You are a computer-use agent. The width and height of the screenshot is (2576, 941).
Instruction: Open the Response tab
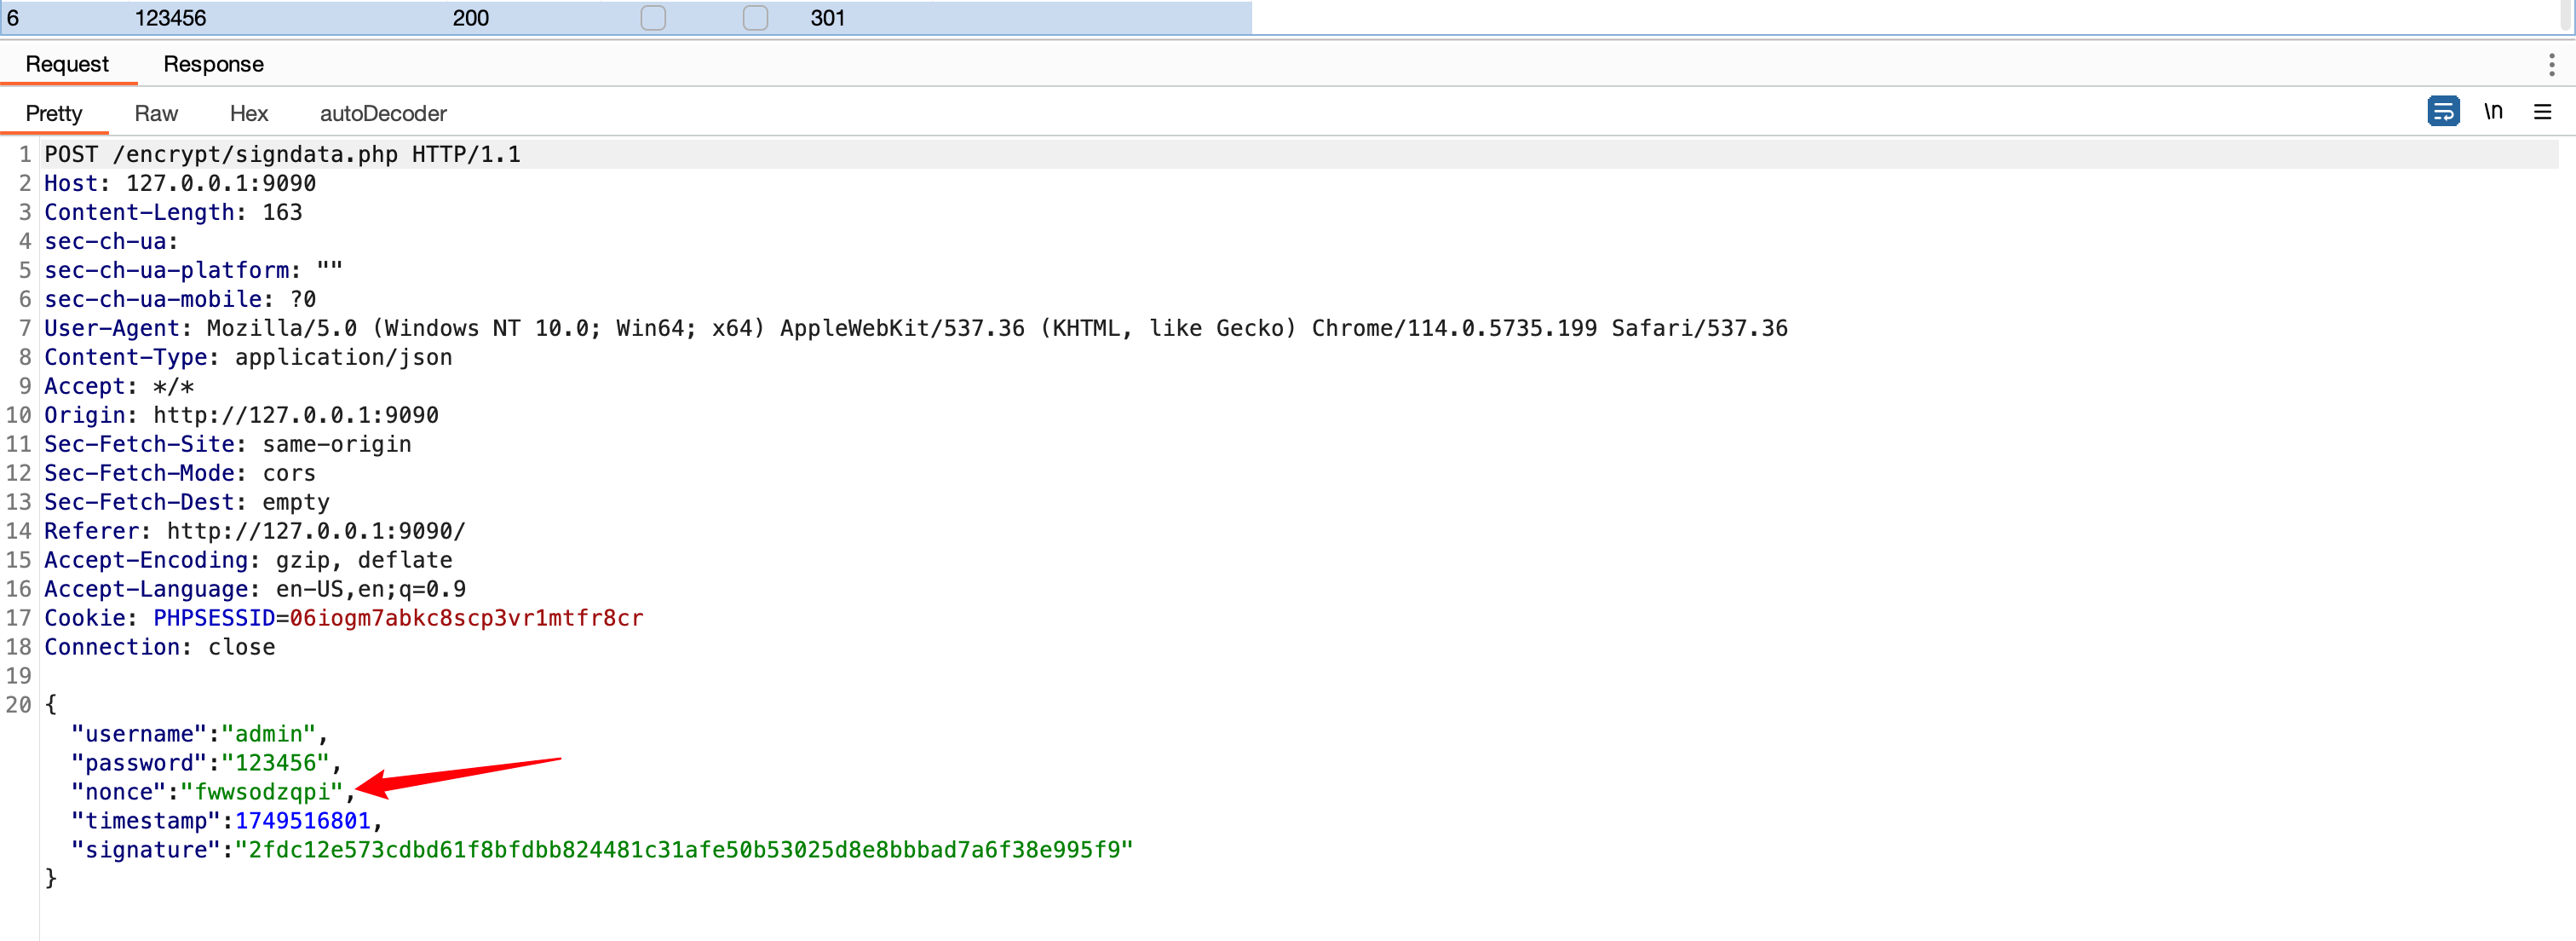tap(213, 64)
